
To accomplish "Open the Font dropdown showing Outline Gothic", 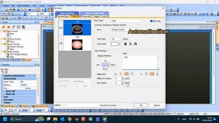I will (x=125, y=30).
